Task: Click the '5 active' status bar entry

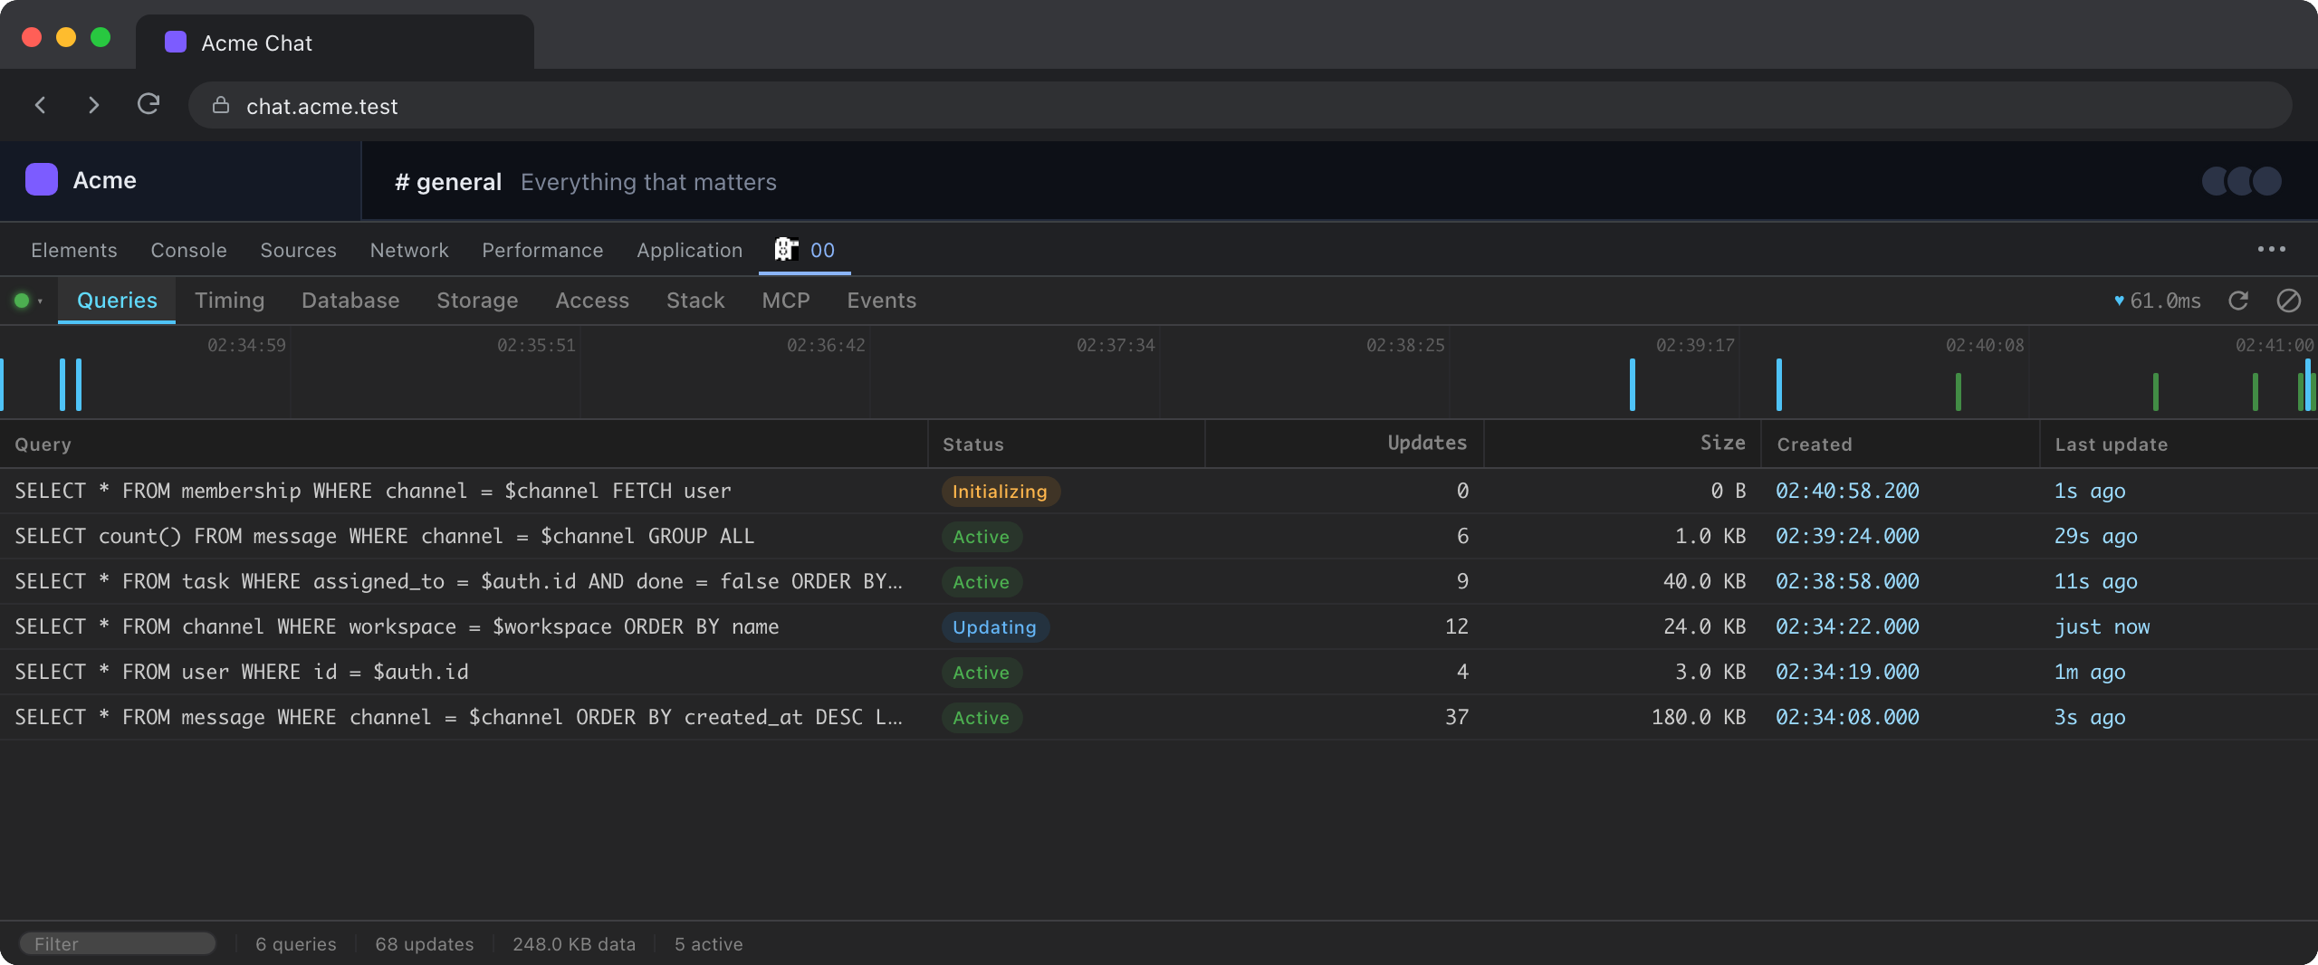Action: click(x=709, y=943)
